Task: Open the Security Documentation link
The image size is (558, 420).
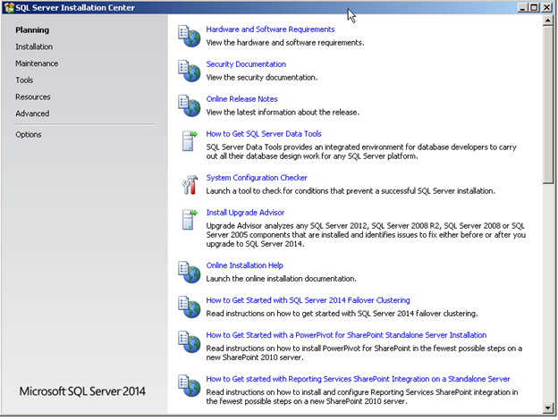Action: click(246, 64)
